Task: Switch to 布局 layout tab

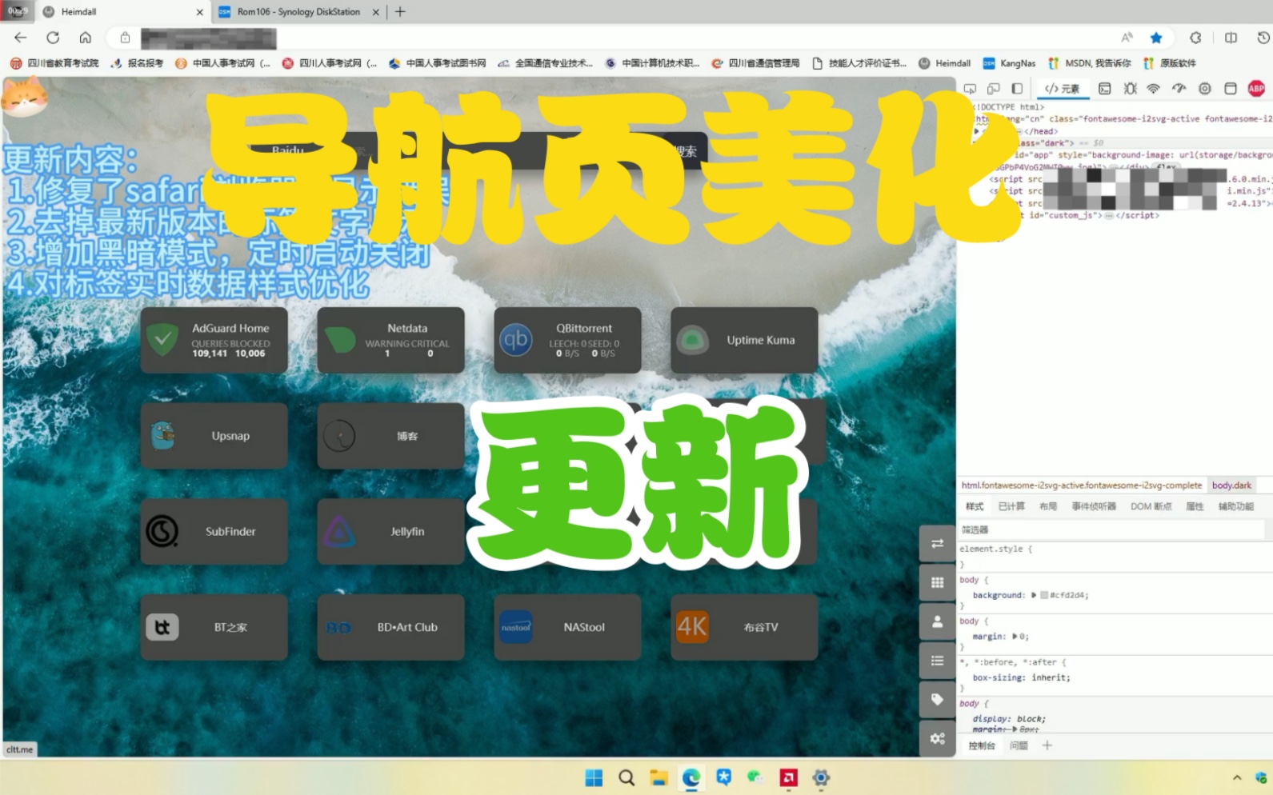Action: (1048, 506)
